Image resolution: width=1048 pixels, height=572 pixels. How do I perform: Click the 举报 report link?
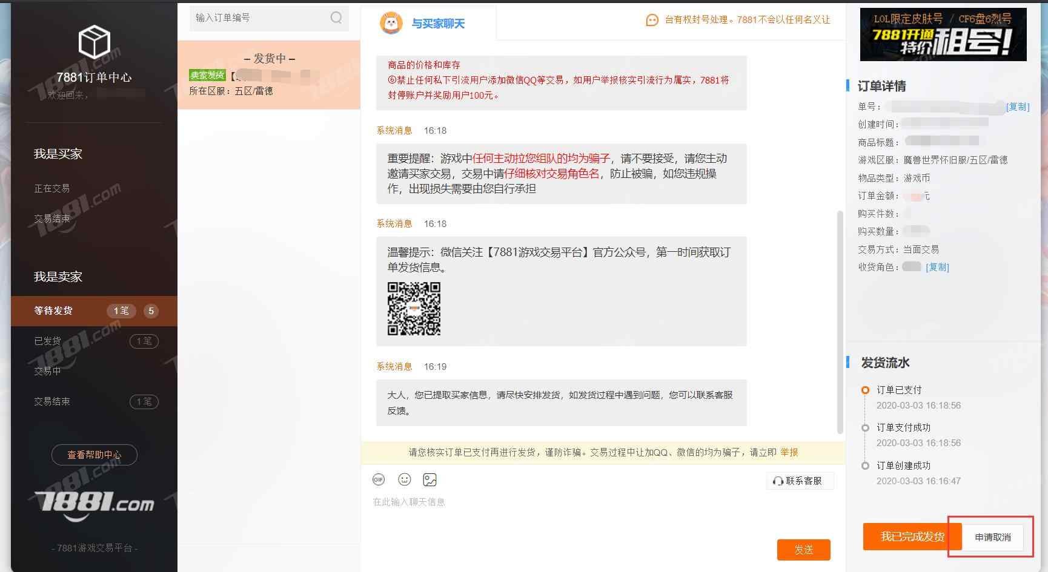(x=789, y=452)
